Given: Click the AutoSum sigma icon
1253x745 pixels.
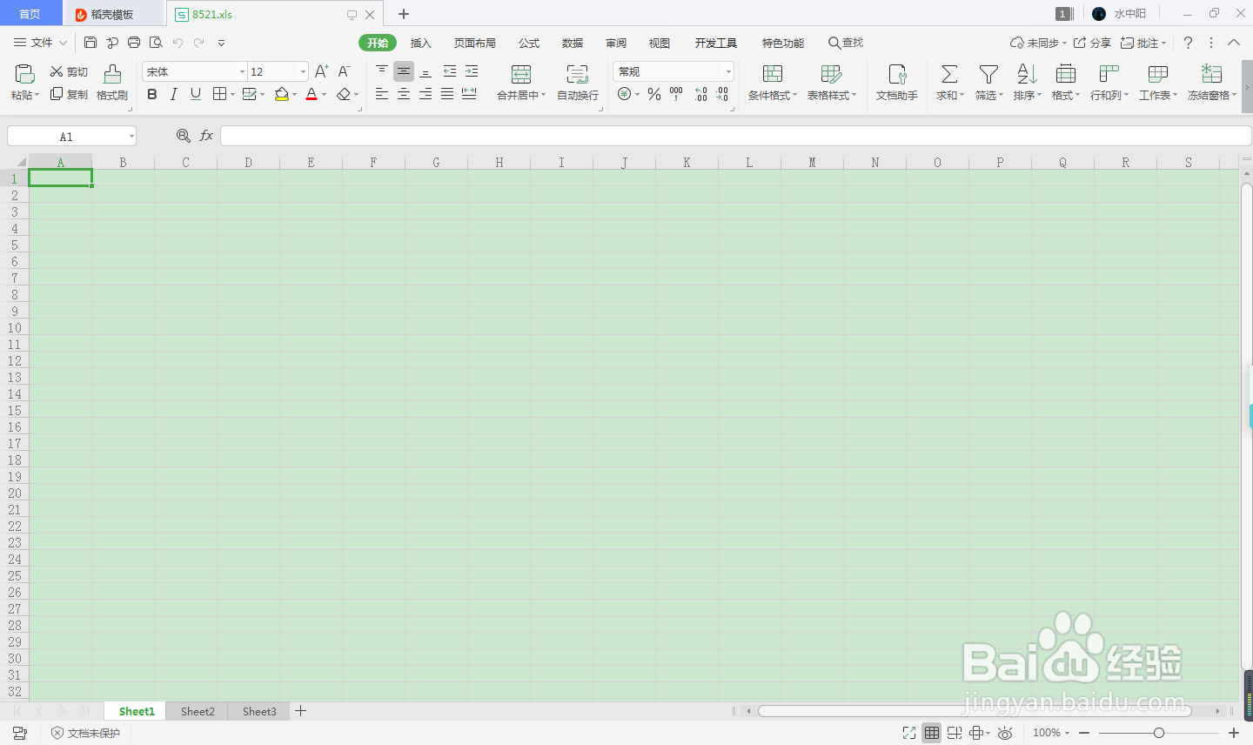Looking at the screenshot, I should click(950, 75).
